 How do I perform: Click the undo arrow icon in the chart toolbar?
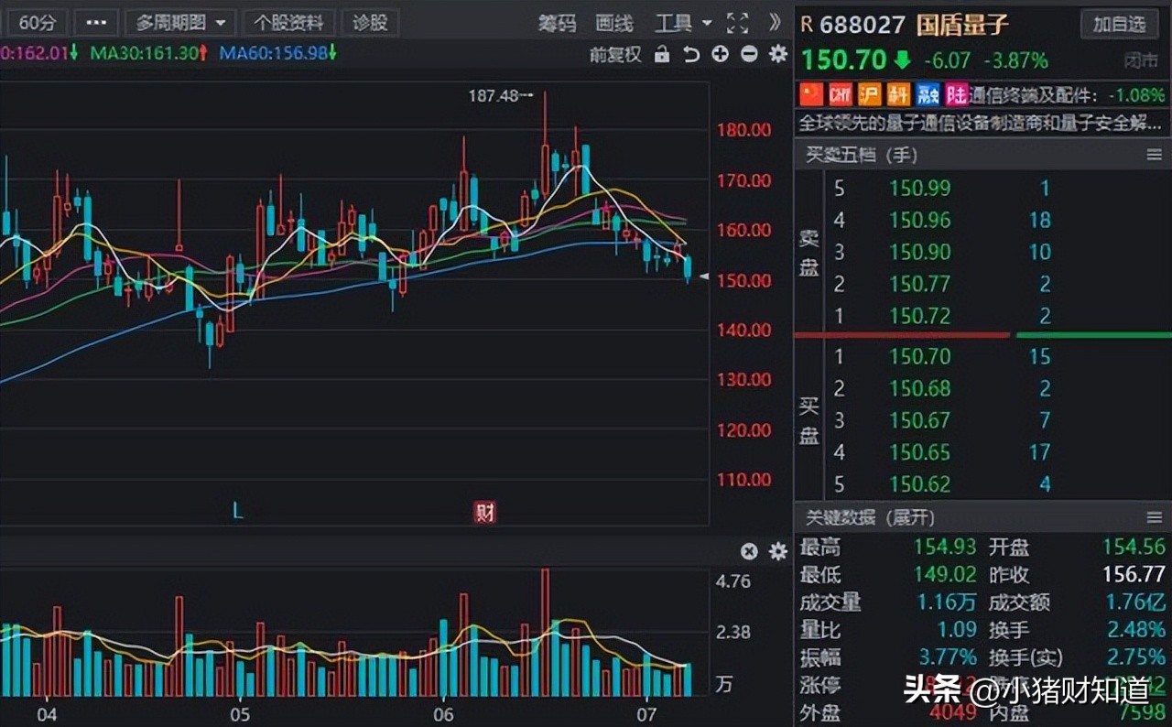(x=691, y=55)
